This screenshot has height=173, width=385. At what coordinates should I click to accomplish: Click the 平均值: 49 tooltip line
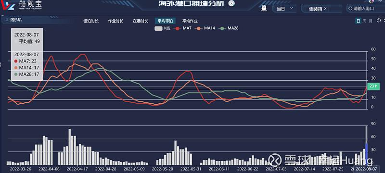coord(27,41)
